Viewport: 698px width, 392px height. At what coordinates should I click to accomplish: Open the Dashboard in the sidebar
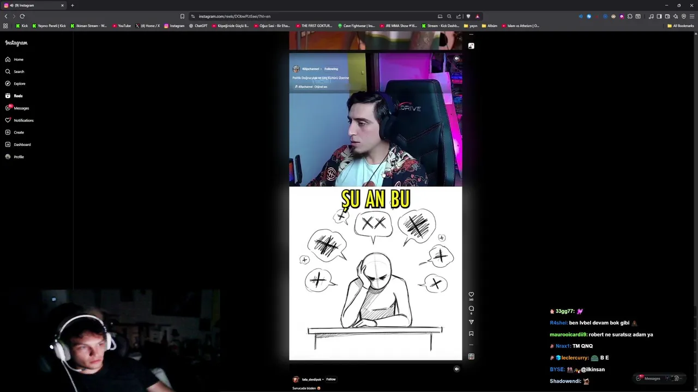(17, 144)
